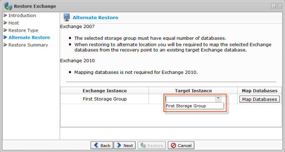Click the Exchange 2007 heading

(x=78, y=27)
